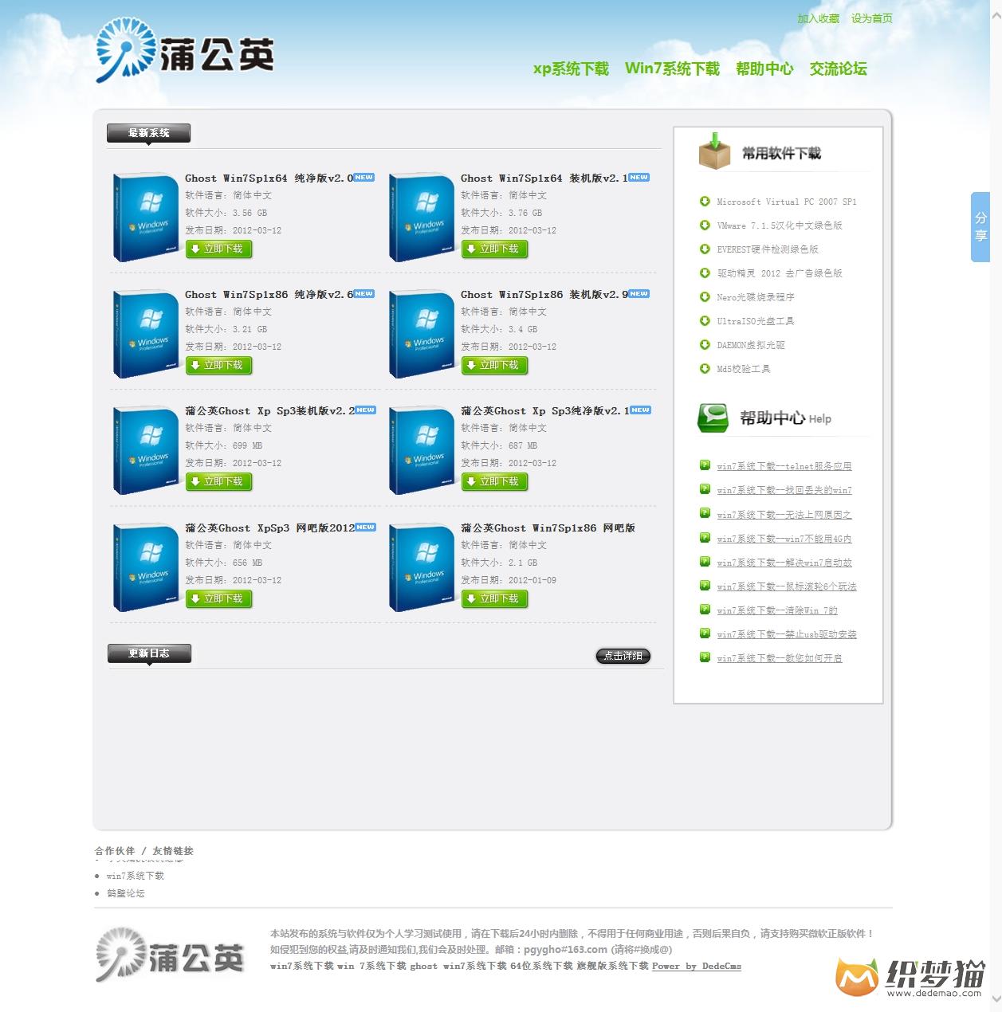Click box thumbnail for Xp Sp3装机版v2.2

coord(146,450)
